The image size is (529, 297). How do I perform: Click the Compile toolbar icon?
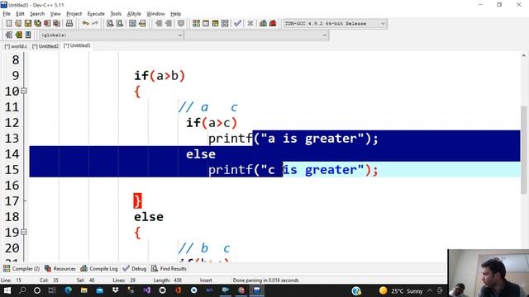point(196,23)
